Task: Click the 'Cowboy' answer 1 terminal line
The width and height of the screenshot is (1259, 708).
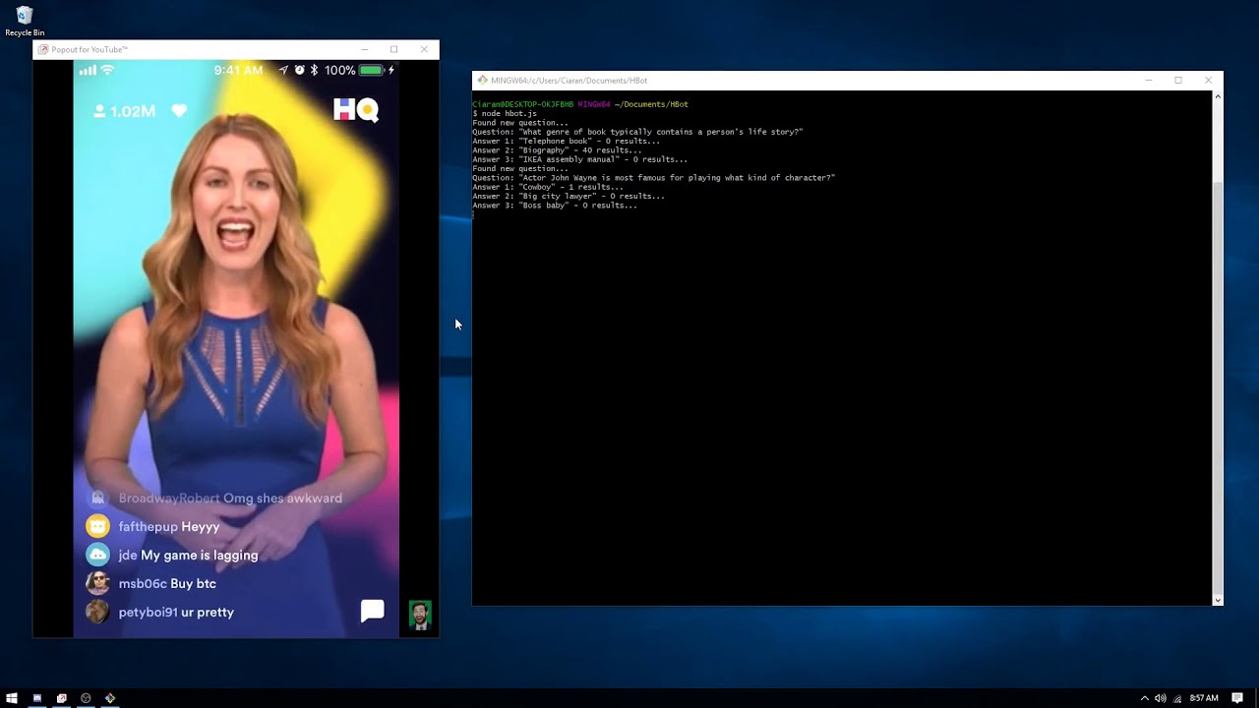Action: (548, 187)
